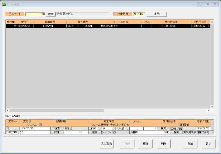Viewport: 221px width, 154px height.
Task: Click 検索 button left of 工藤 克信 field
Action: click(x=164, y=129)
